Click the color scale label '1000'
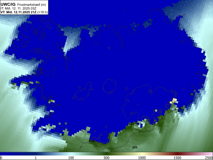Screen dimensions: 213x160 pyautogui.click(x=142, y=158)
